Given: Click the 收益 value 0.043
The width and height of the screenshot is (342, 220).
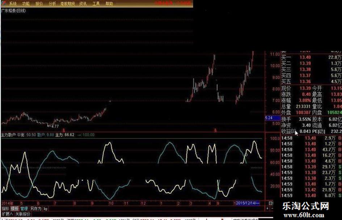Looking at the screenshot, I should click(305, 131).
